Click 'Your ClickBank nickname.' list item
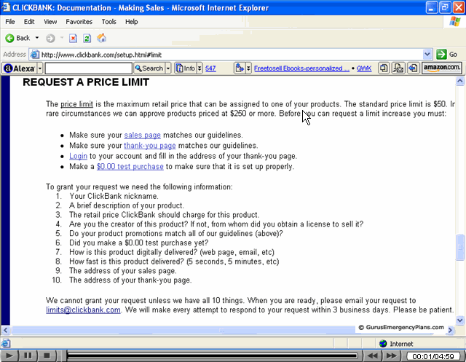 pyautogui.click(x=114, y=196)
